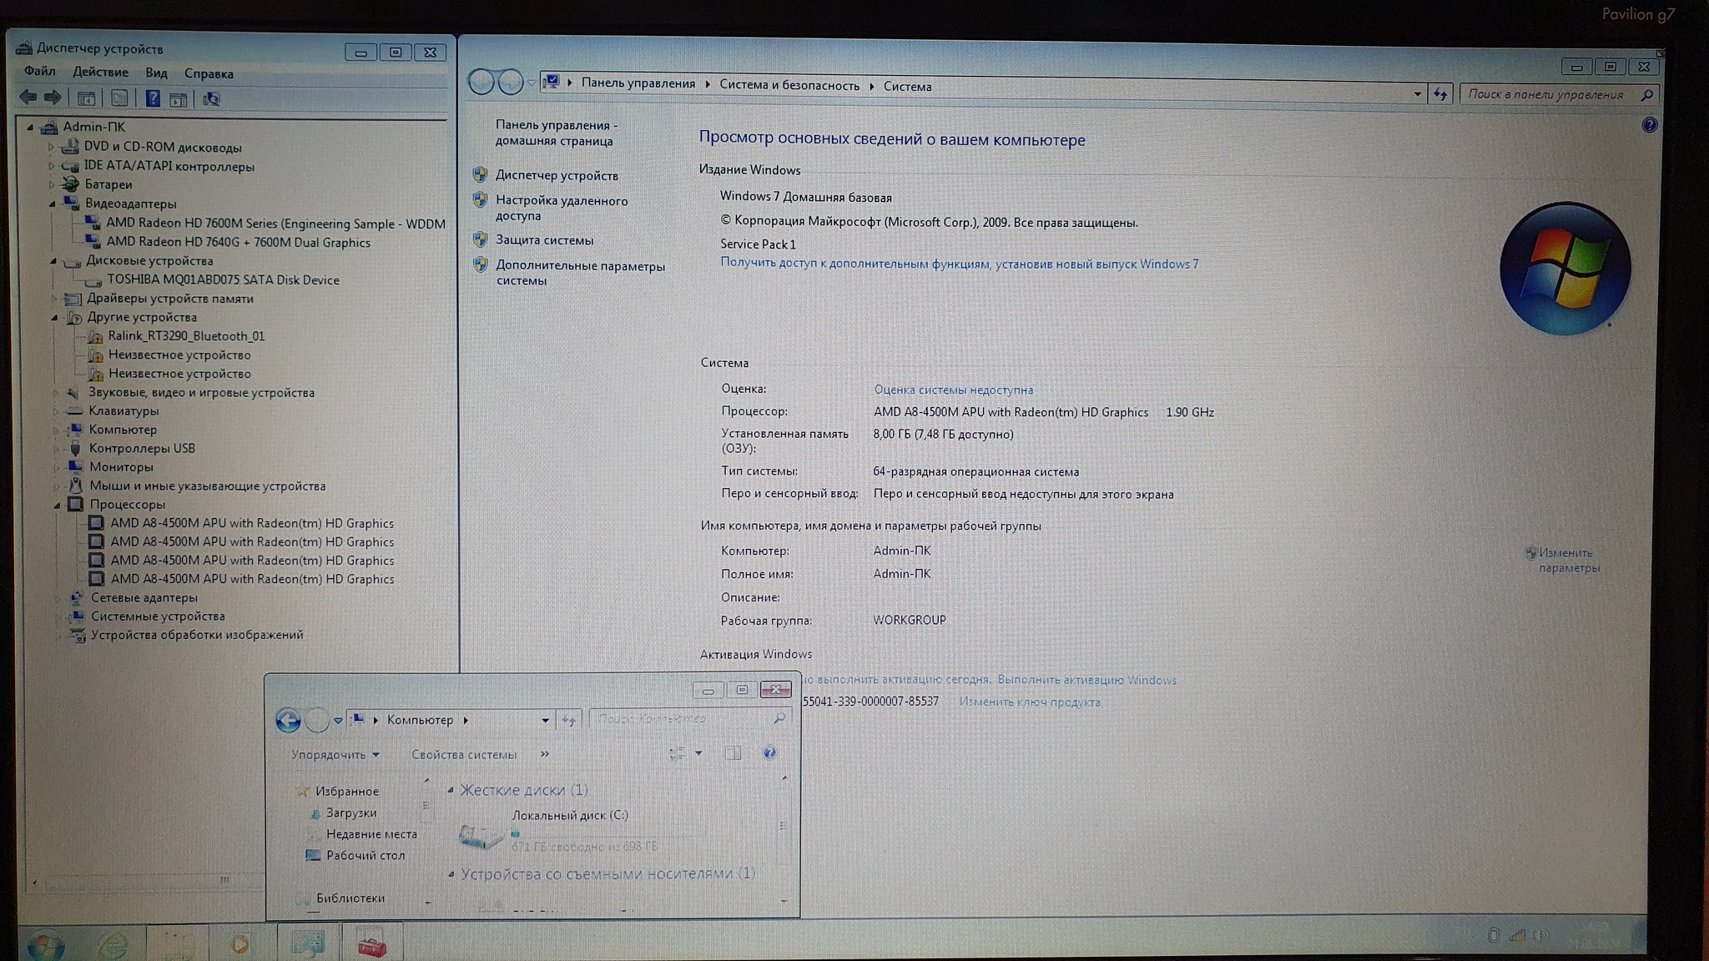Collapse the Видеоадаптеры category
Screen dimensions: 1709x961
[x=53, y=204]
